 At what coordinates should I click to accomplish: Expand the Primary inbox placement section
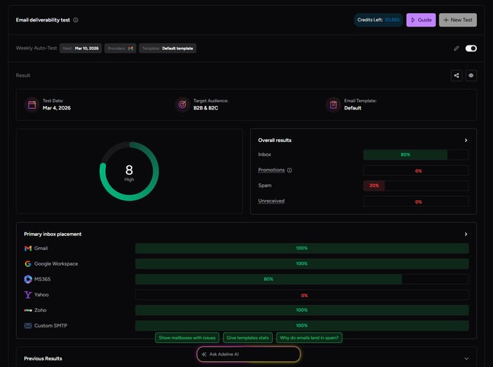[x=465, y=234]
